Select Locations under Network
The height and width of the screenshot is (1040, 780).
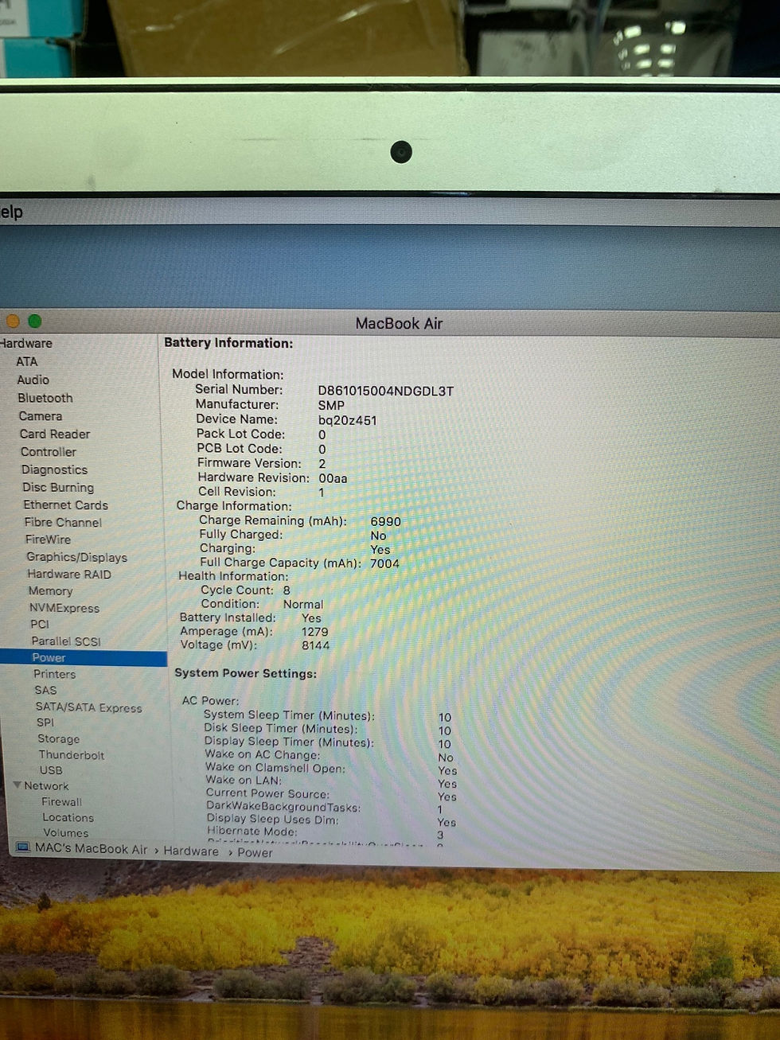click(x=68, y=817)
